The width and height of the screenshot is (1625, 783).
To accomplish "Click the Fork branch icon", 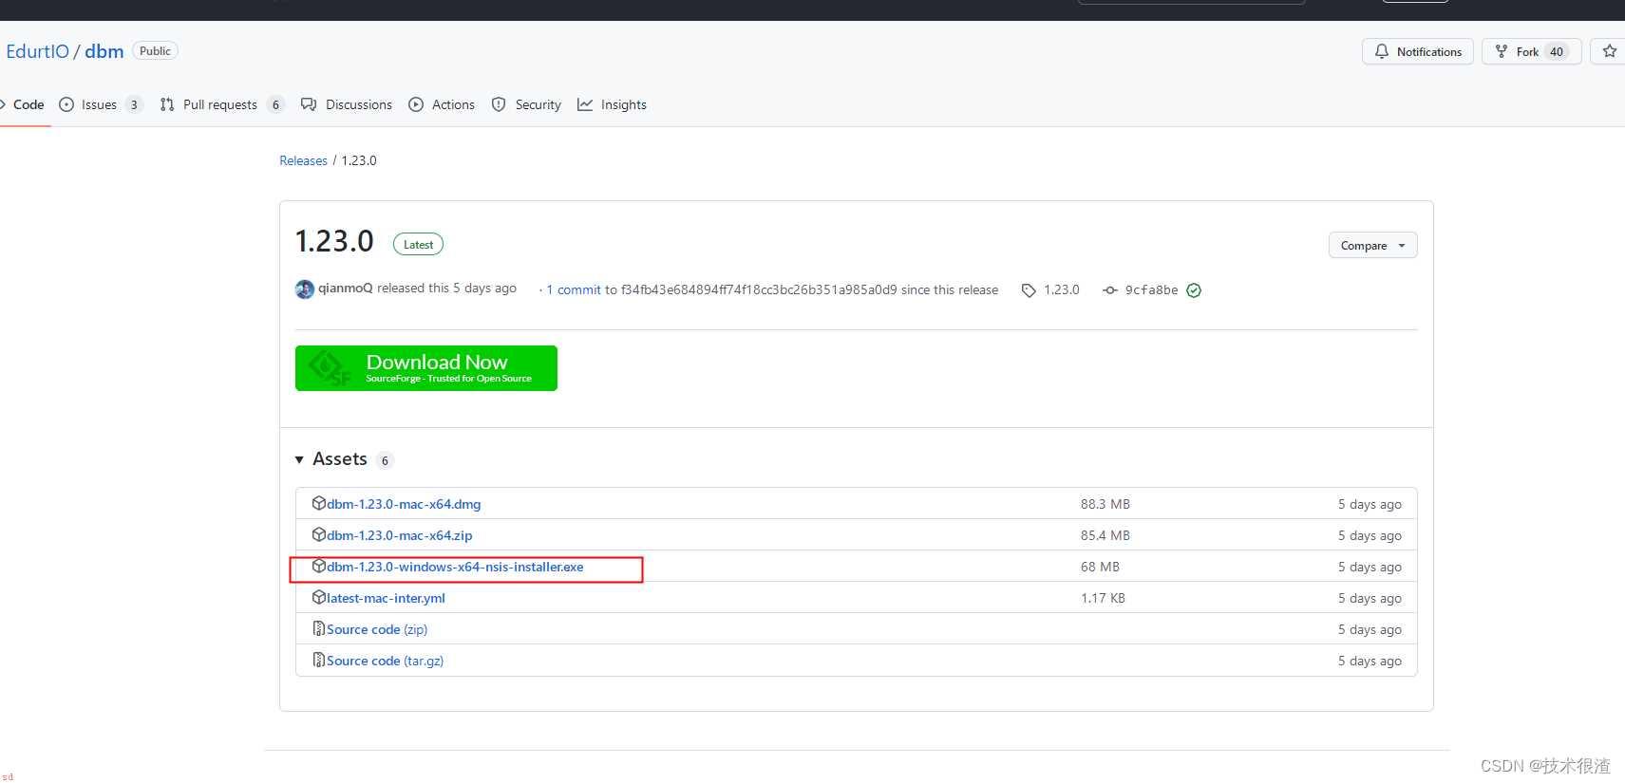I will pyautogui.click(x=1502, y=51).
